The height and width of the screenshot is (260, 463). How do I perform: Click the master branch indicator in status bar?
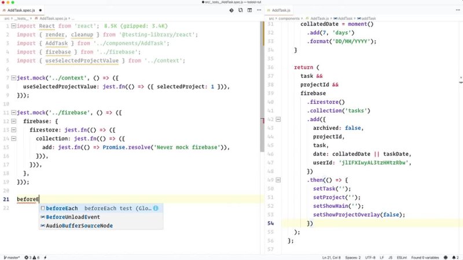(12, 258)
